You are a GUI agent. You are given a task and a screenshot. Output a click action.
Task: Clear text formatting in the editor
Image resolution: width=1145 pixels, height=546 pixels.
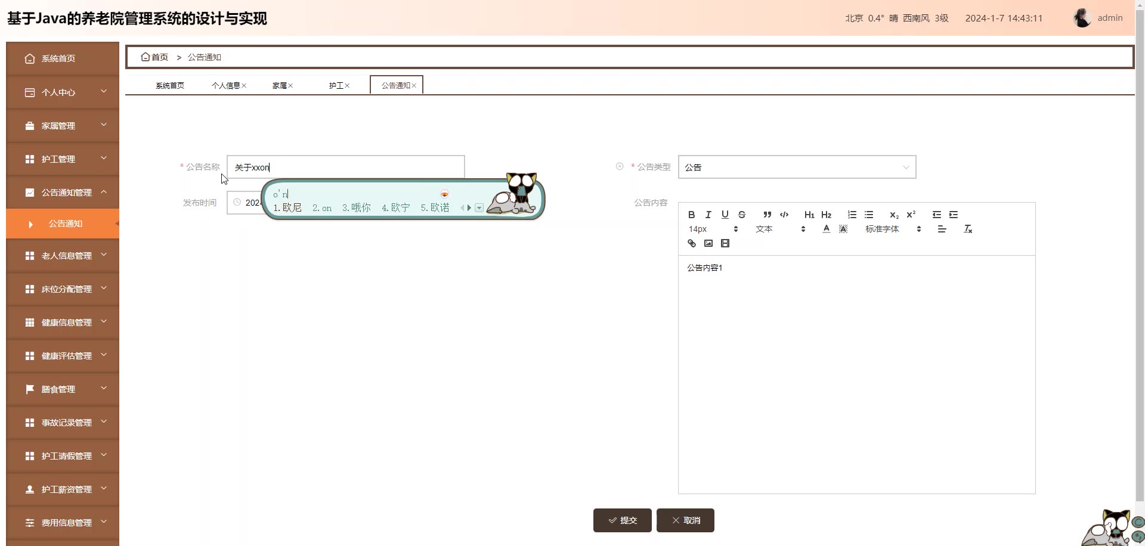pos(968,229)
